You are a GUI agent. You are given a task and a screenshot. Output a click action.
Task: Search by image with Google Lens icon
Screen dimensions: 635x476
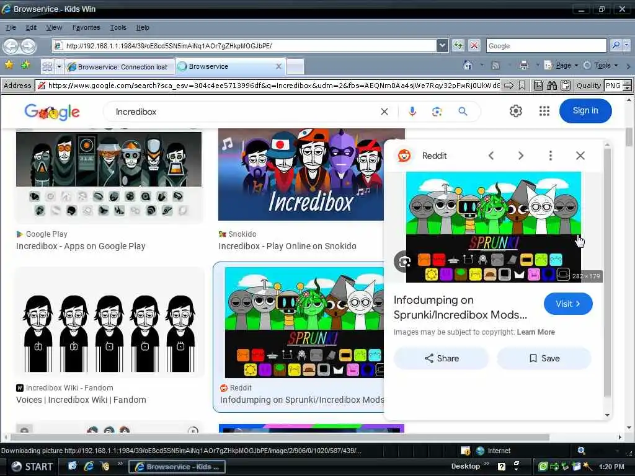point(437,112)
